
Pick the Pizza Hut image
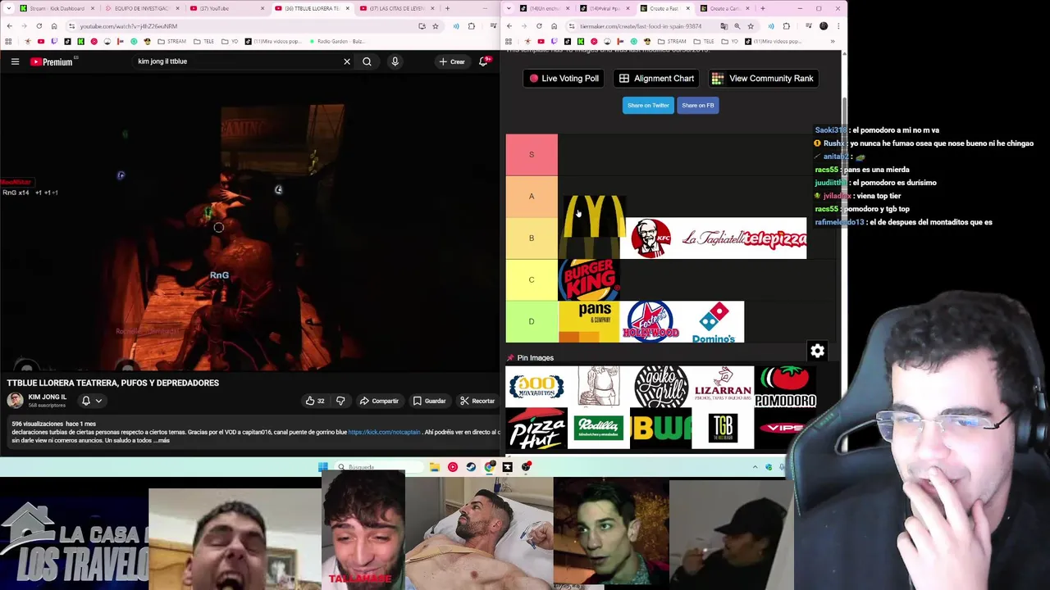(x=536, y=429)
